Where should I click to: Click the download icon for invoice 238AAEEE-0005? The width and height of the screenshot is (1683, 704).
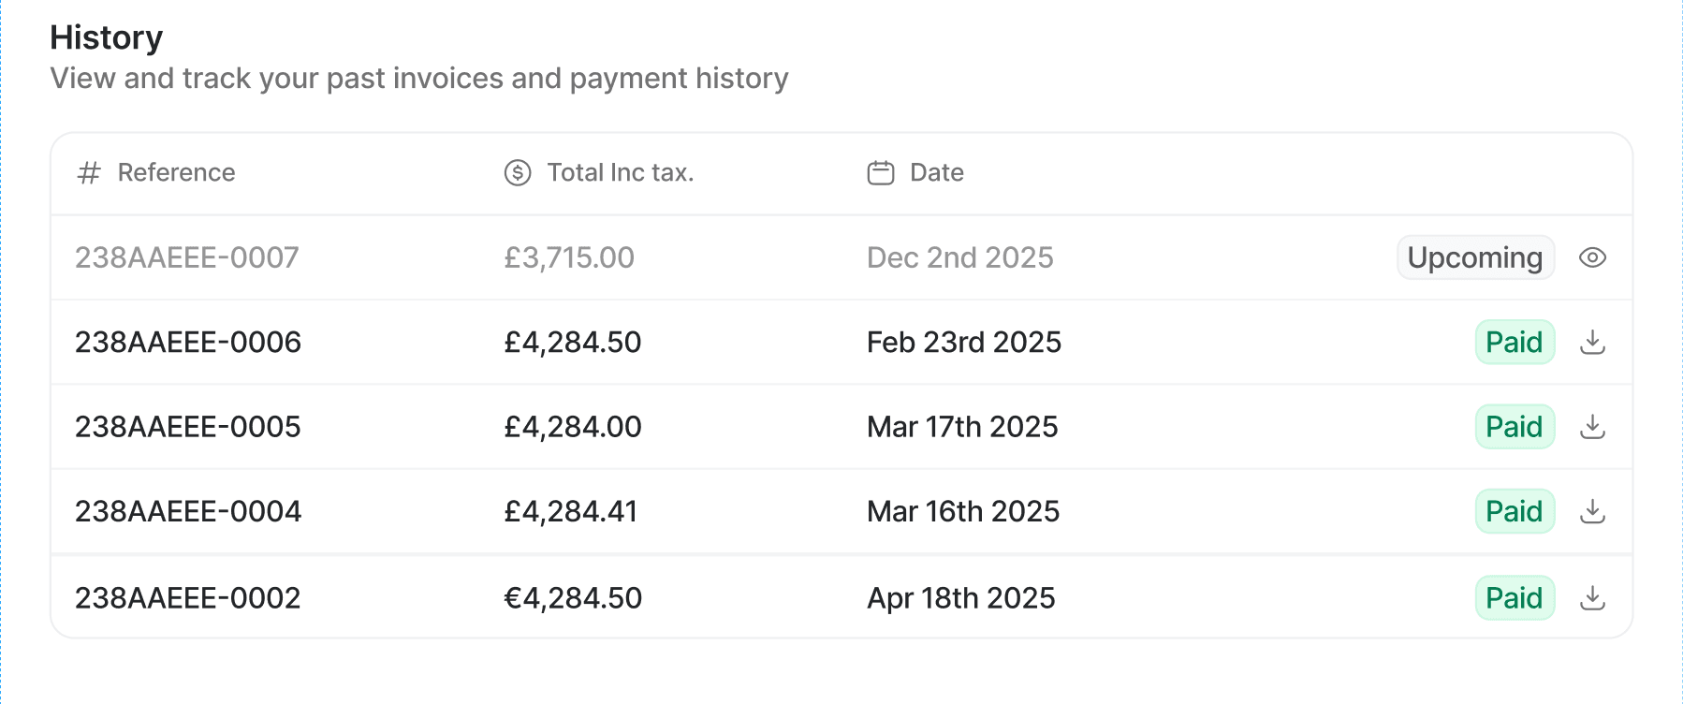point(1593,427)
